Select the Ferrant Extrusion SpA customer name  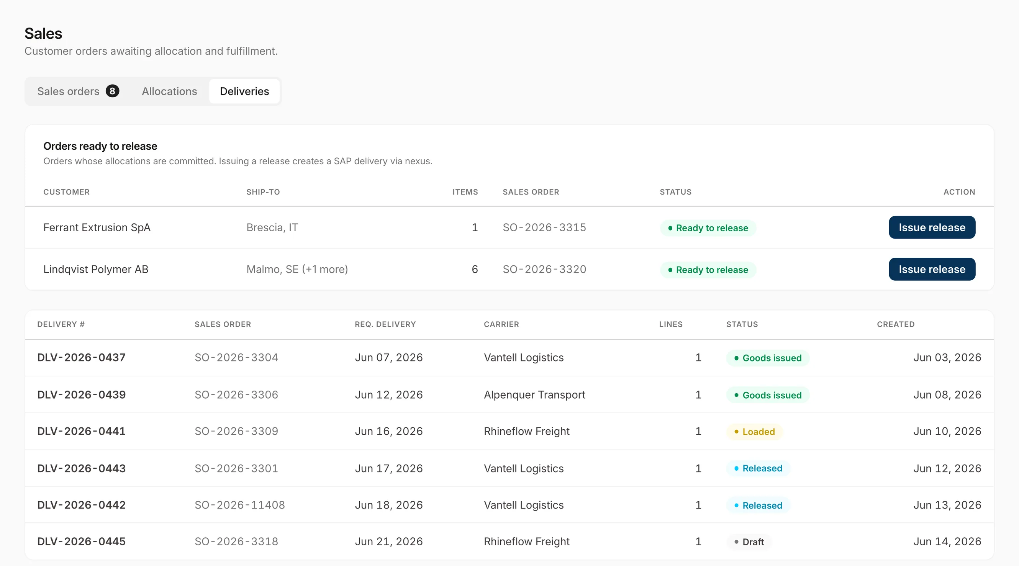click(97, 227)
